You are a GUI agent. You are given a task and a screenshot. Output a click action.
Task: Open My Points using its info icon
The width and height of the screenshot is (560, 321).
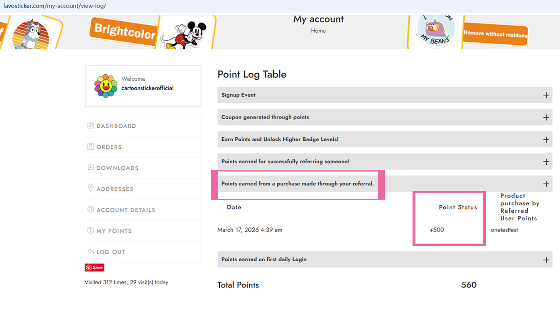click(x=90, y=230)
